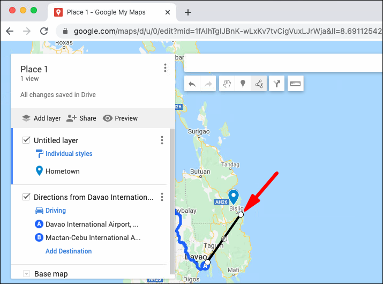Click the A waypoint marker icon in panel
Screen dimensions: 383x284
[x=39, y=224]
